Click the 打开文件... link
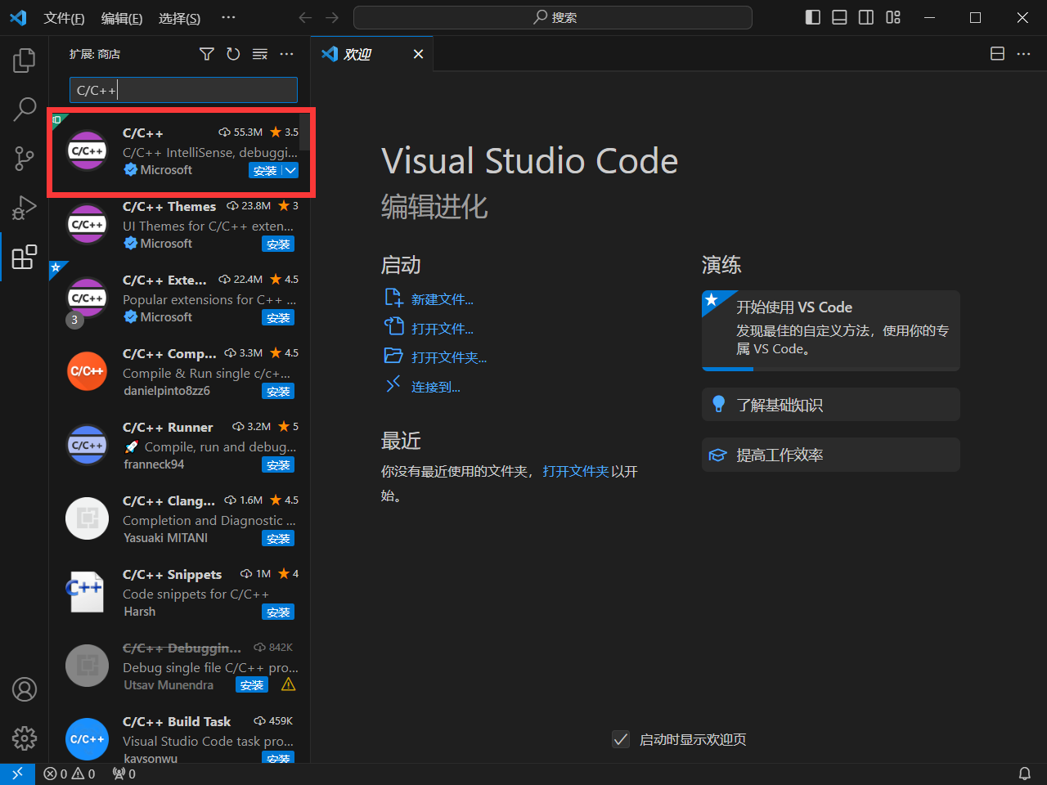This screenshot has height=785, width=1047. click(442, 329)
